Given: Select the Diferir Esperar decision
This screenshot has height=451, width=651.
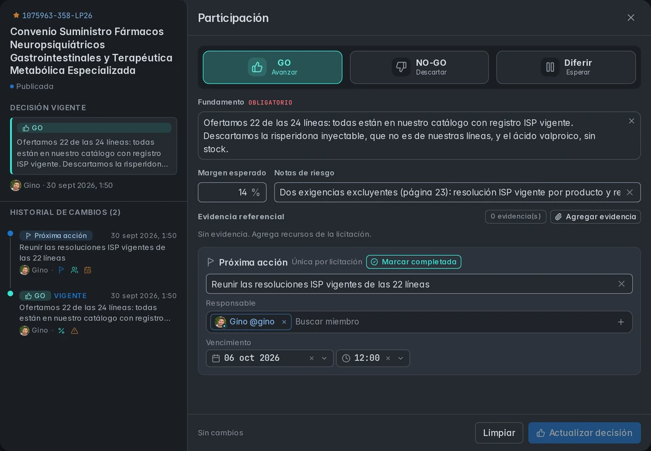Looking at the screenshot, I should (566, 67).
